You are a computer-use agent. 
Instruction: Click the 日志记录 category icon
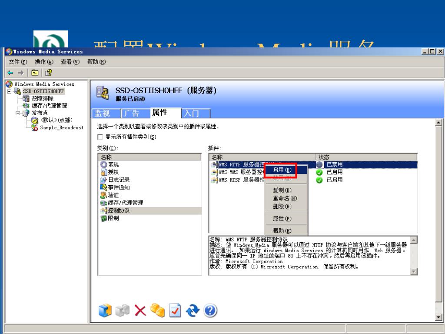click(103, 180)
